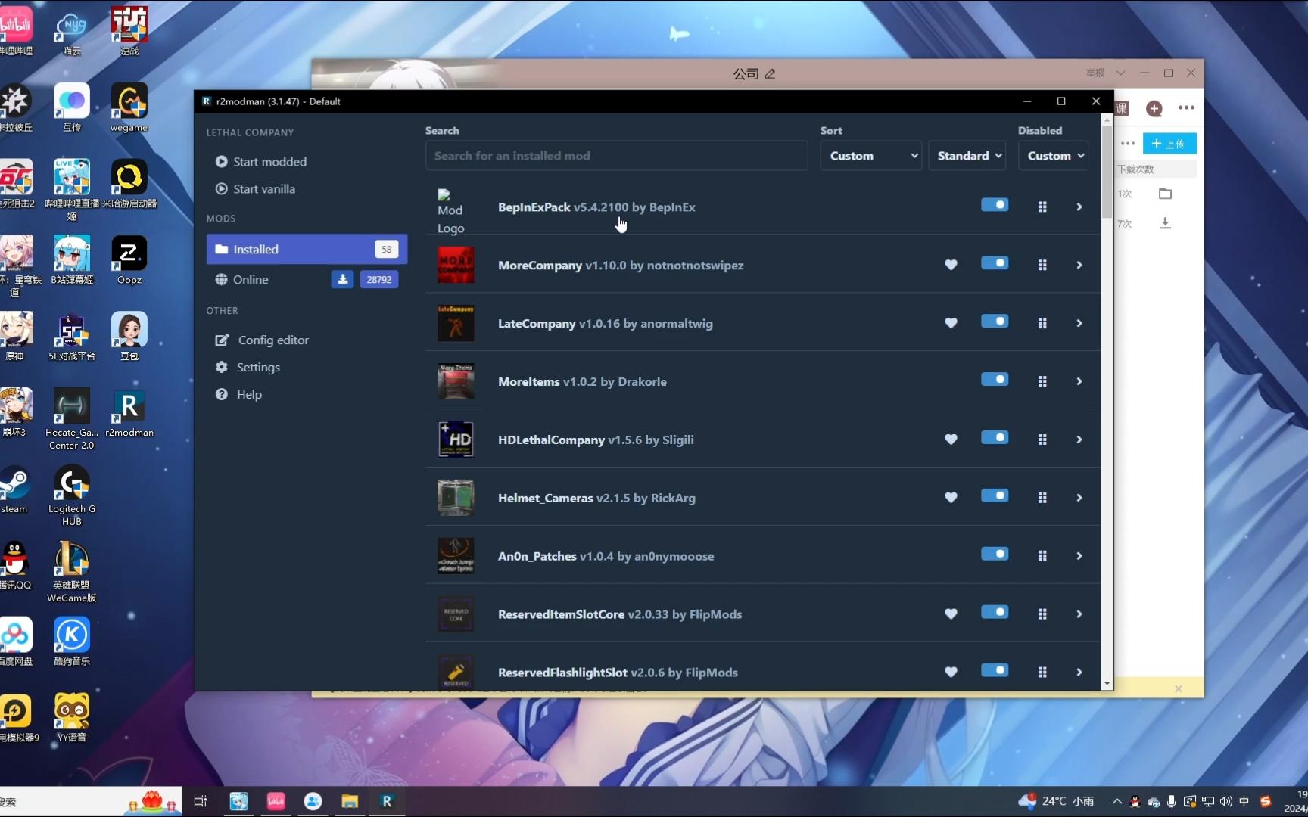Click the drag handle icon for ReservedItemSlotCore
Viewport: 1308px width, 817px height.
pos(1042,614)
